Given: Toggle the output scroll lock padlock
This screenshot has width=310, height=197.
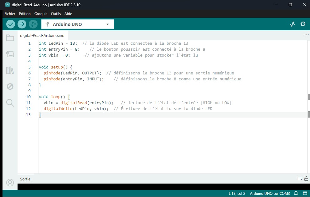Looking at the screenshot, I should 306,179.
